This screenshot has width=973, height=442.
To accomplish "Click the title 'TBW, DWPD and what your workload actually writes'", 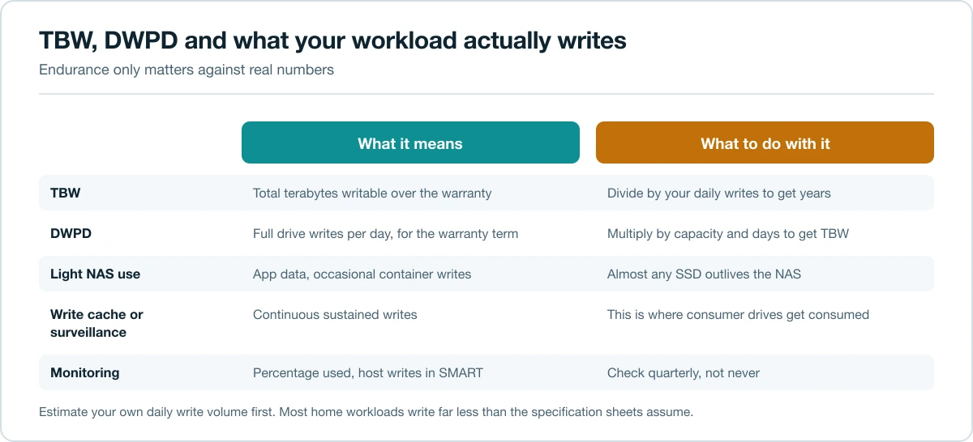I will click(x=332, y=40).
